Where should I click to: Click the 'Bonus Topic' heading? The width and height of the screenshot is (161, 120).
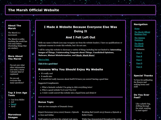coord(46,102)
